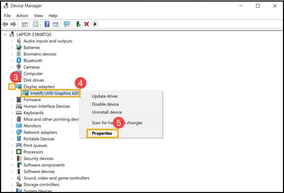Select the Sound, video and game controllers icon
The height and width of the screenshot is (193, 284).
pyautogui.click(x=19, y=178)
